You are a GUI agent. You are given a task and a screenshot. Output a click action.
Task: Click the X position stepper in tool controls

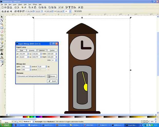(33, 11)
